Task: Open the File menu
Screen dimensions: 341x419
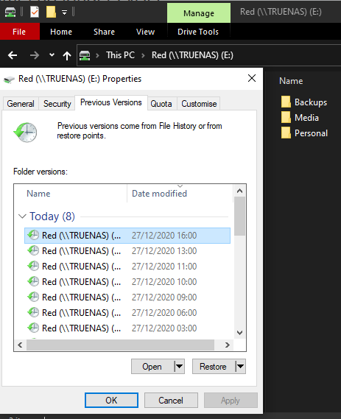Action: (19, 32)
